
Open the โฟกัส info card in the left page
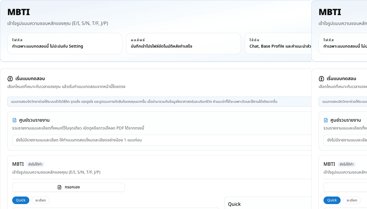pyautogui.click(x=65, y=44)
